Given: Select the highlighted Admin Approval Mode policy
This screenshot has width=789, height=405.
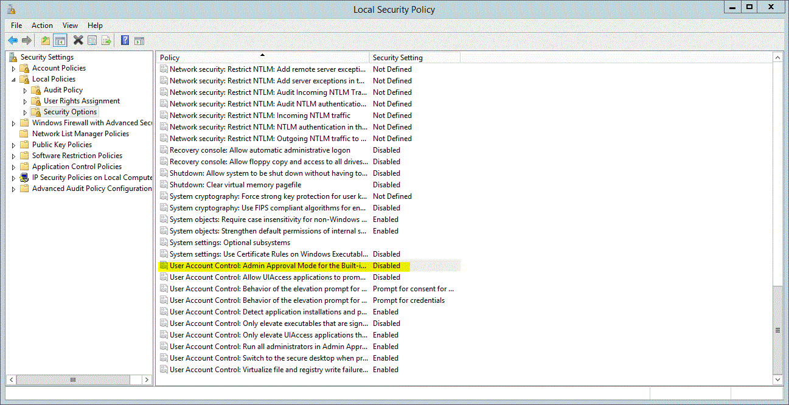Looking at the screenshot, I should (x=268, y=266).
